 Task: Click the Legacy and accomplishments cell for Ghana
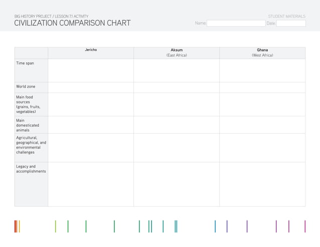pyautogui.click(x=262, y=184)
